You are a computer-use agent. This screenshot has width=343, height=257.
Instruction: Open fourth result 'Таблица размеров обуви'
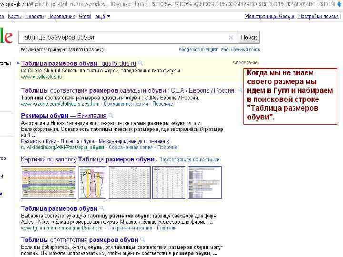59,208
